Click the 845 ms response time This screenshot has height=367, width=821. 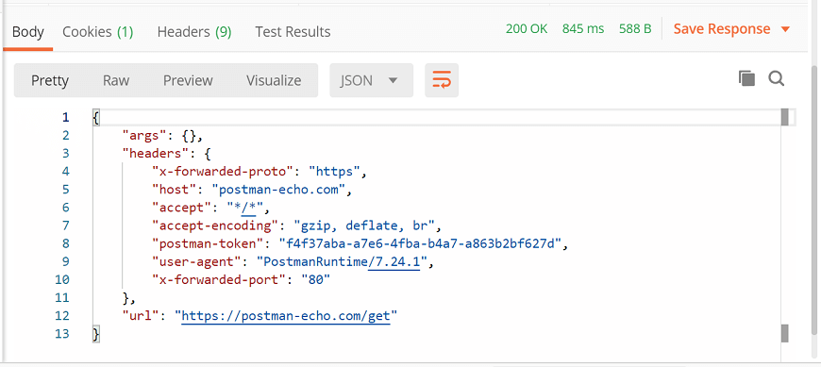pos(583,29)
